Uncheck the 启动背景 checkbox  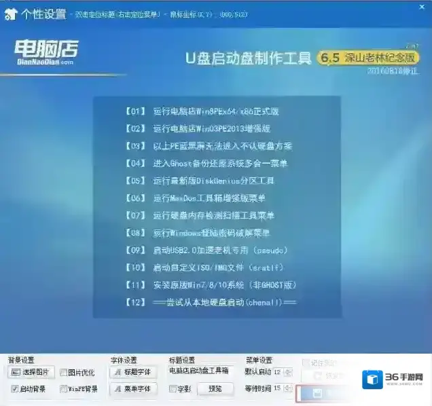click(14, 388)
